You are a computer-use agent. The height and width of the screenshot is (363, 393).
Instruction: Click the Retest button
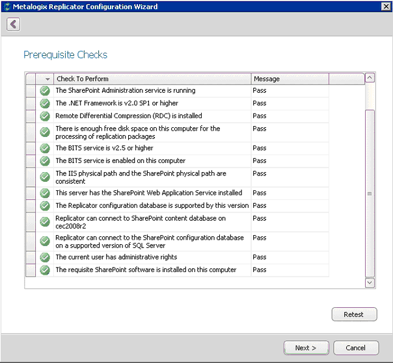354,314
